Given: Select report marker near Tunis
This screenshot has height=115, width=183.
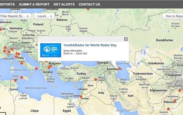Looking at the screenshot, I should 16,80.
